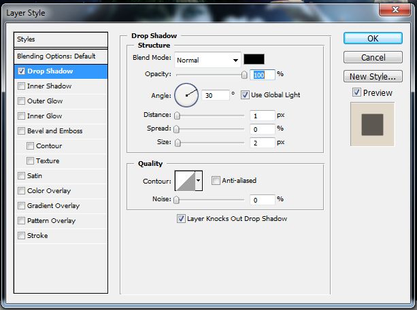The width and height of the screenshot is (417, 310).
Task: Select the Bevel and Emboss row
Action: click(x=61, y=131)
